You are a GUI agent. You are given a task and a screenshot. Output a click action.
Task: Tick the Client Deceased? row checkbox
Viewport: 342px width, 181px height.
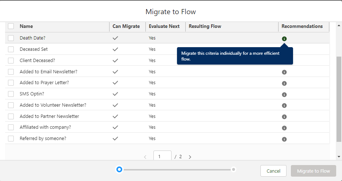(x=11, y=61)
